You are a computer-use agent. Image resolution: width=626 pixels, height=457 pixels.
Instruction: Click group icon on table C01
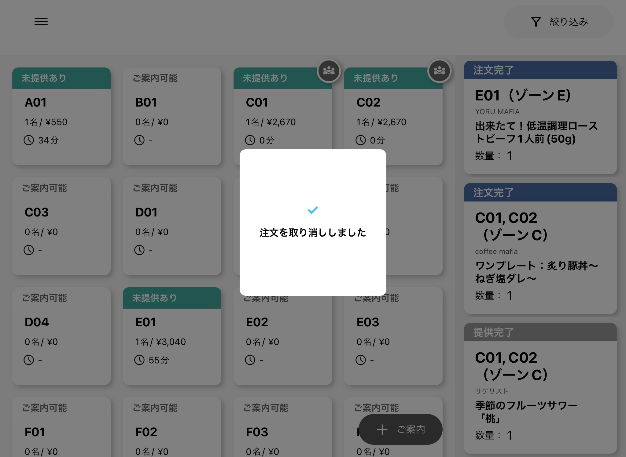pyautogui.click(x=329, y=71)
